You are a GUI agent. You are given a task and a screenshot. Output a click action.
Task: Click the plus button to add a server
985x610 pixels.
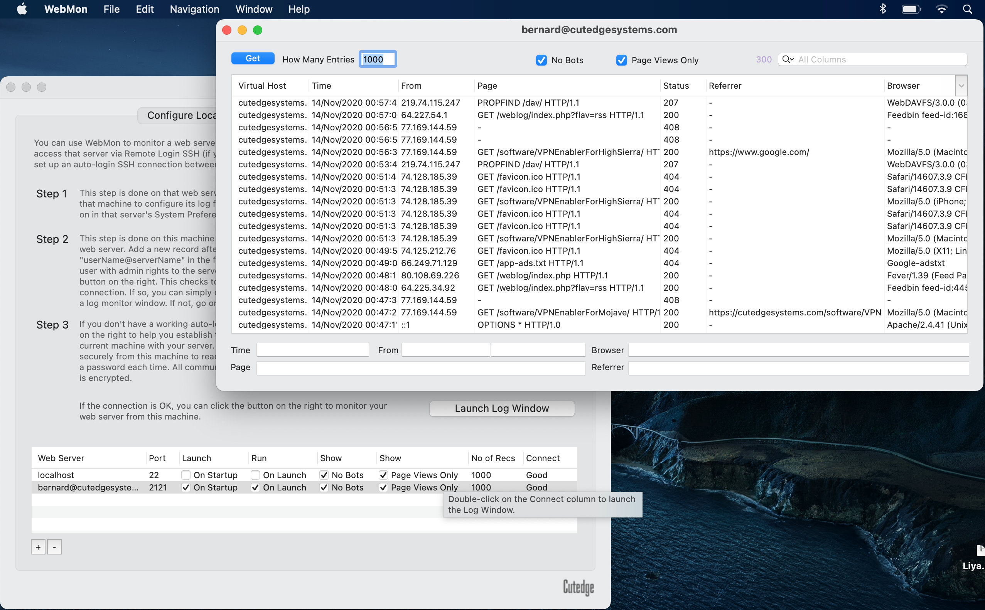38,547
